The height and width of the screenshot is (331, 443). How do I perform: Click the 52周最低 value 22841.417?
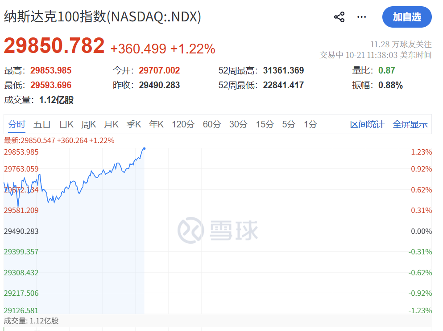tap(283, 85)
